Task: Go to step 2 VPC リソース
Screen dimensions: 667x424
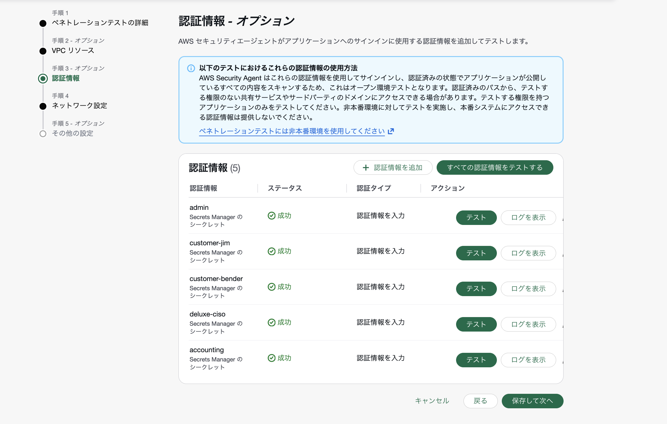Action: [73, 51]
